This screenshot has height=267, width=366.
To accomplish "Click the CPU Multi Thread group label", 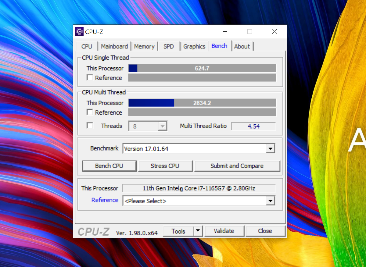I will pos(104,92).
